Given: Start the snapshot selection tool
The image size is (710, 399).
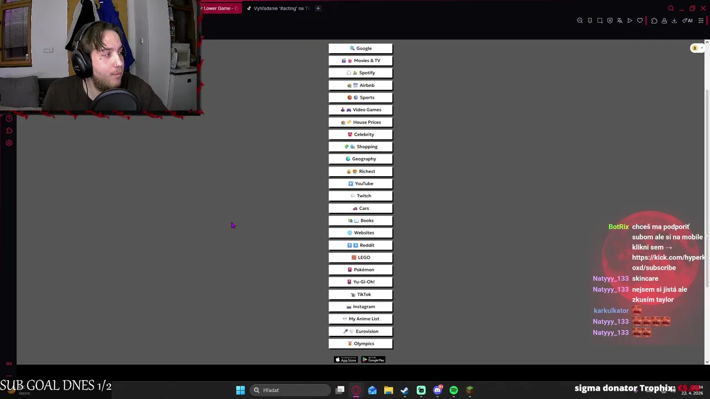Looking at the screenshot, I should pos(600,21).
